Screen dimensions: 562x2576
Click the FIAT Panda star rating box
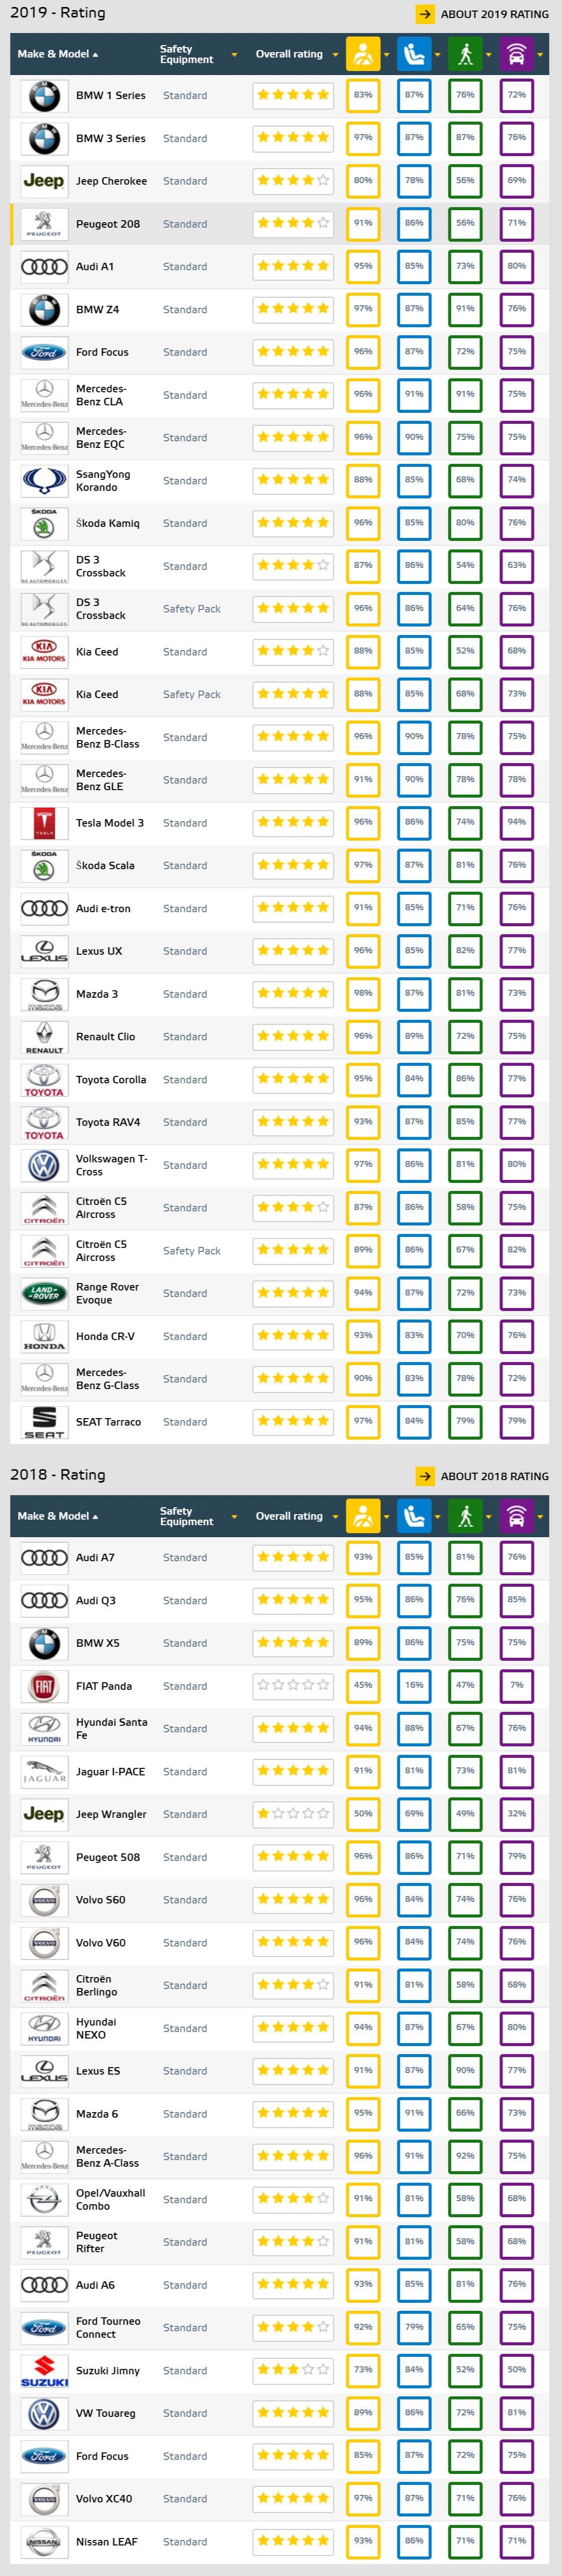[293, 1685]
